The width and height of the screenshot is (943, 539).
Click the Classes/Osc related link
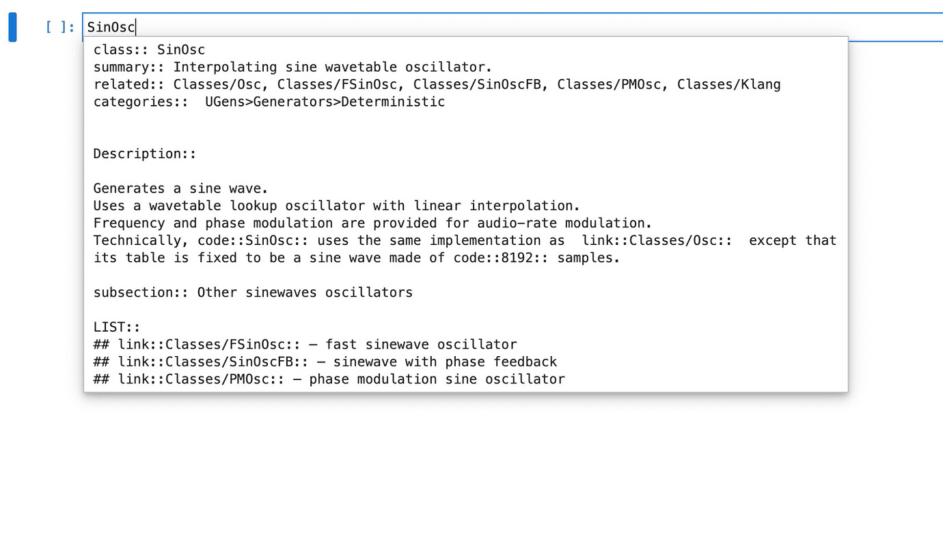[212, 84]
